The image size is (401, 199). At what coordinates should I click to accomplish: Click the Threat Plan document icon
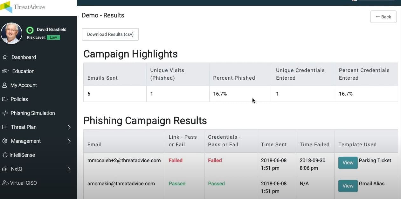point(5,127)
